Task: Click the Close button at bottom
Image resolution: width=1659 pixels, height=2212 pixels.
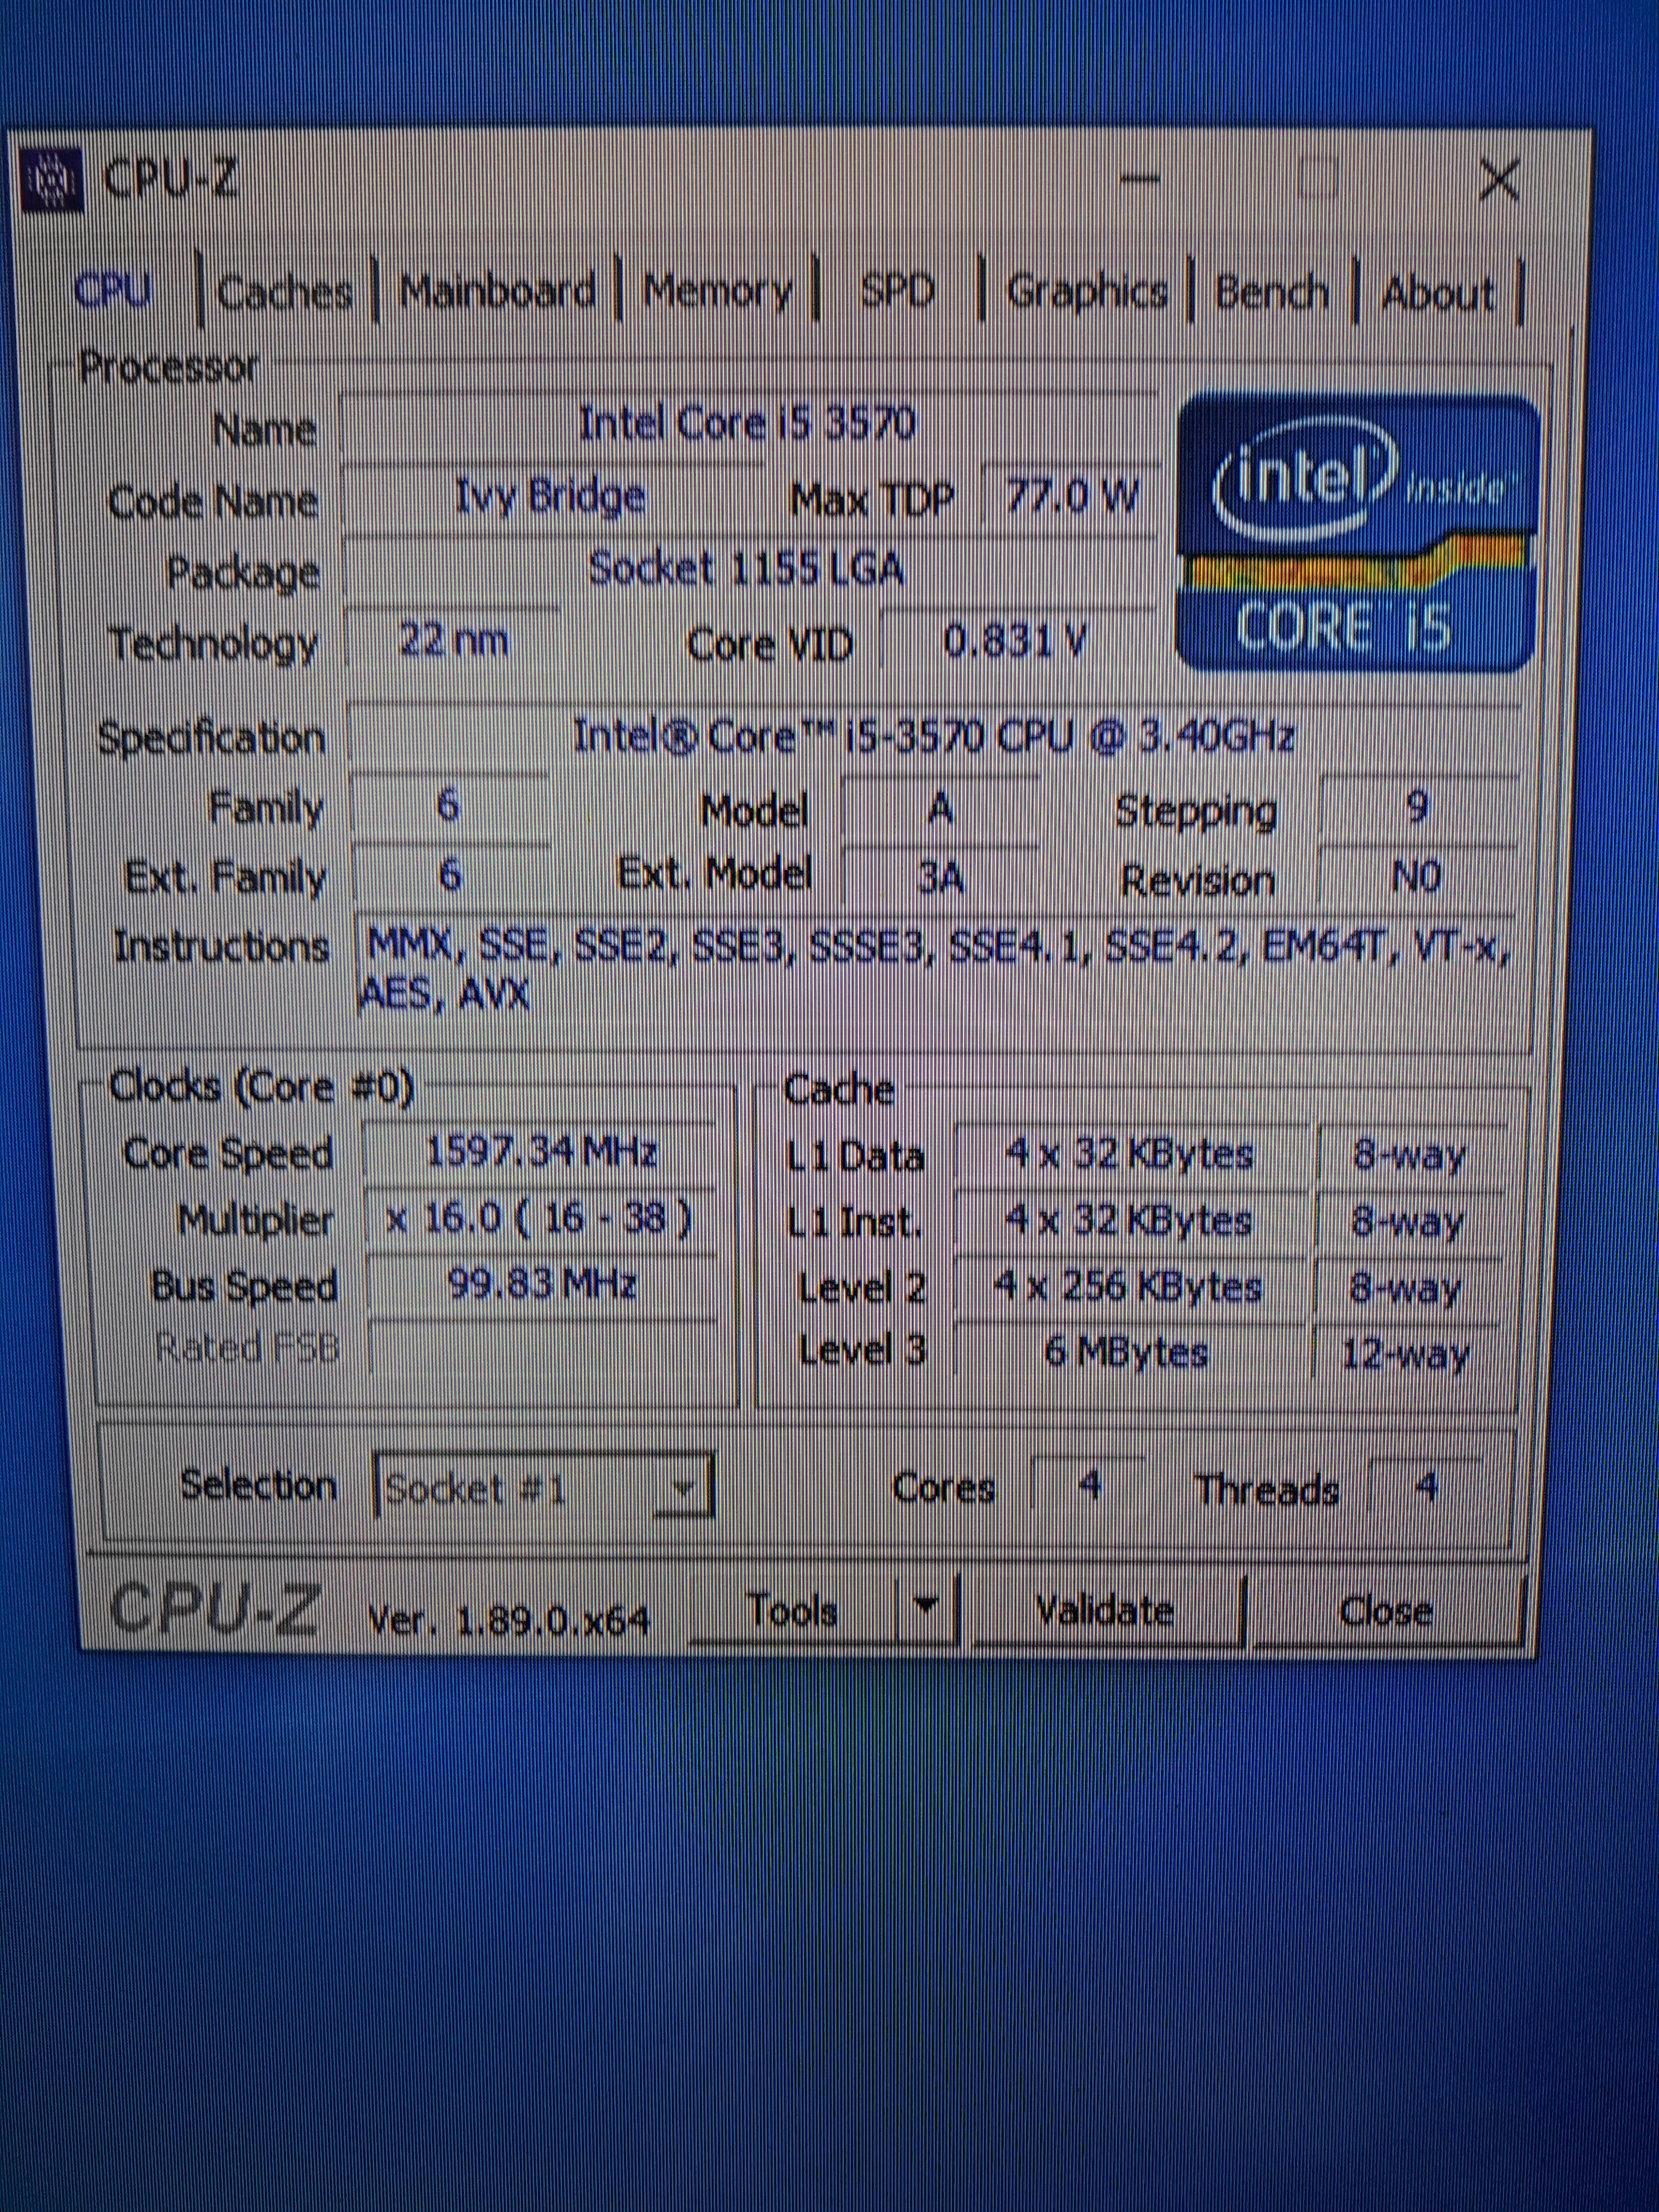Action: coord(1385,1611)
